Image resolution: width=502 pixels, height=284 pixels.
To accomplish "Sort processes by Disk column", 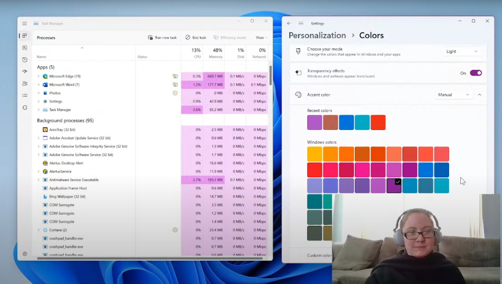I will [x=235, y=53].
